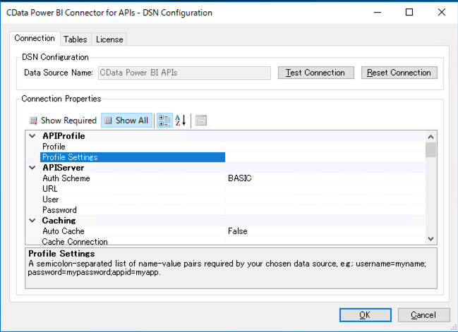Collapse the APIProfile category
Image resolution: width=458 pixels, height=332 pixels.
click(32, 136)
